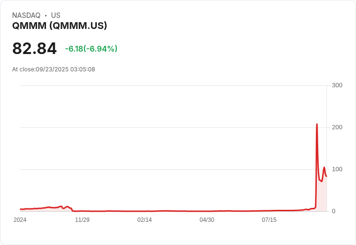
Task: Select the 100 y-axis label
Action: tap(337, 169)
